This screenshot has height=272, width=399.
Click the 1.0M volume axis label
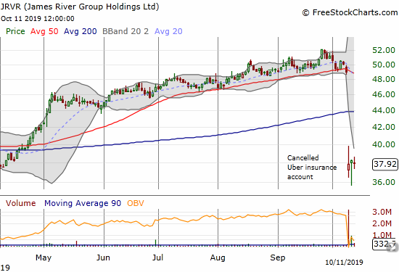[382, 235]
